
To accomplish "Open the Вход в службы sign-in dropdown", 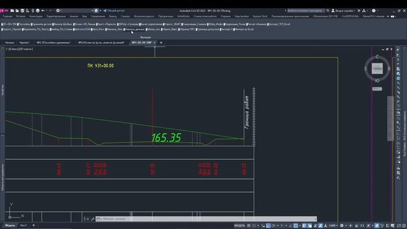I will point(343,11).
